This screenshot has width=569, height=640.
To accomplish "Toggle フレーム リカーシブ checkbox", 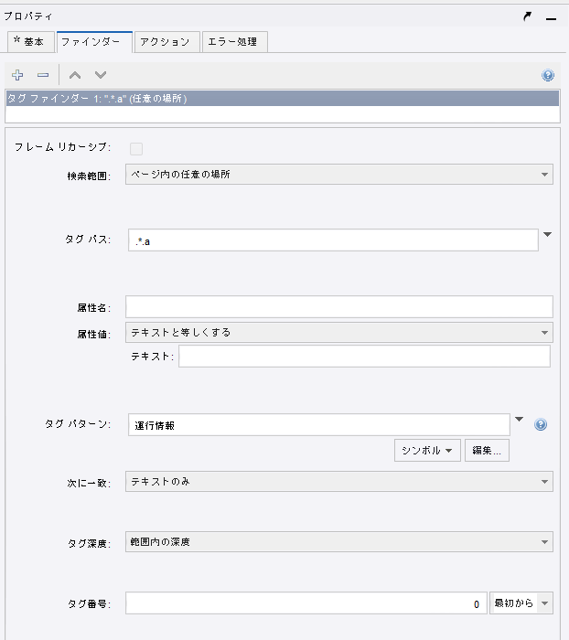I will tap(136, 148).
